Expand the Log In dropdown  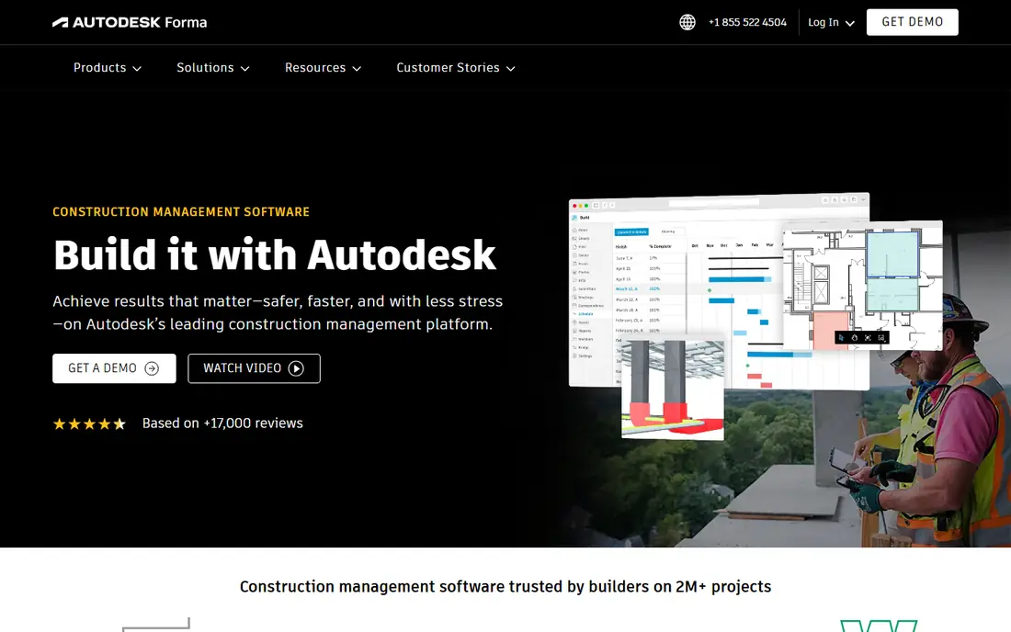click(831, 23)
